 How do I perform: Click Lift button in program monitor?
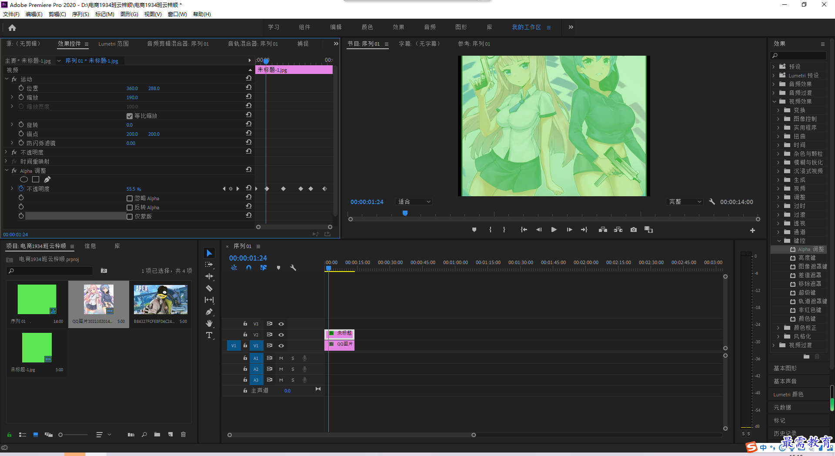click(603, 230)
